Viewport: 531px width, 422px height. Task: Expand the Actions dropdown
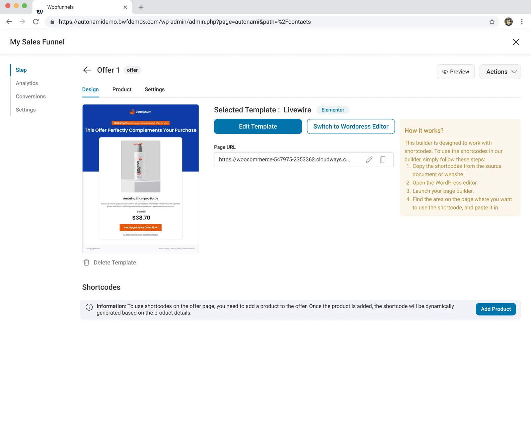click(500, 72)
